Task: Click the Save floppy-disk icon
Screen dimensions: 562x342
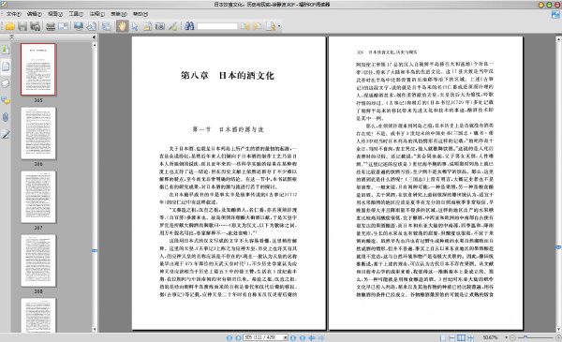Action: (x=22, y=26)
